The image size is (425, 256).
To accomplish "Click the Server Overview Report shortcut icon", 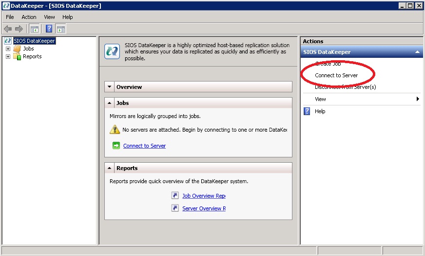I will 175,208.
